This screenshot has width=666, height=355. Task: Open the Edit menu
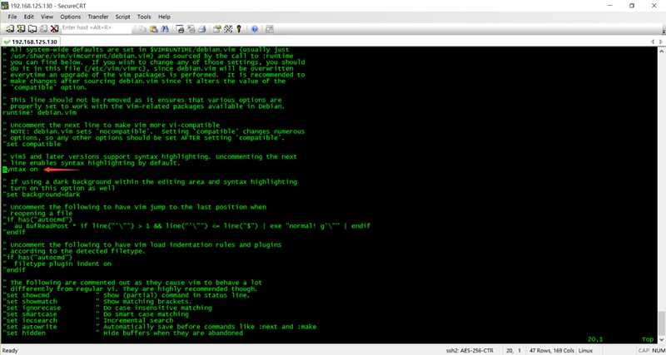(x=29, y=17)
